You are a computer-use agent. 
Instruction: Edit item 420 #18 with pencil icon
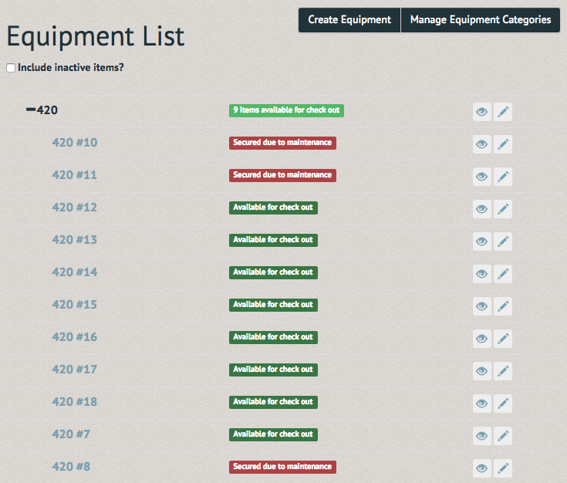point(503,404)
